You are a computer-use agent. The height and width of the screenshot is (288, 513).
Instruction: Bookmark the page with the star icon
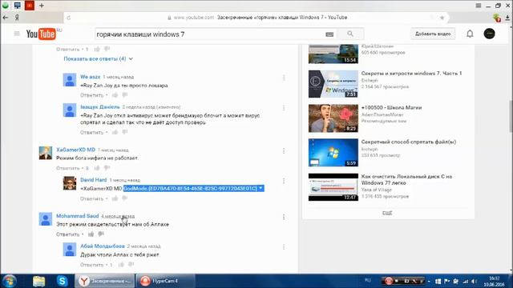[442, 18]
